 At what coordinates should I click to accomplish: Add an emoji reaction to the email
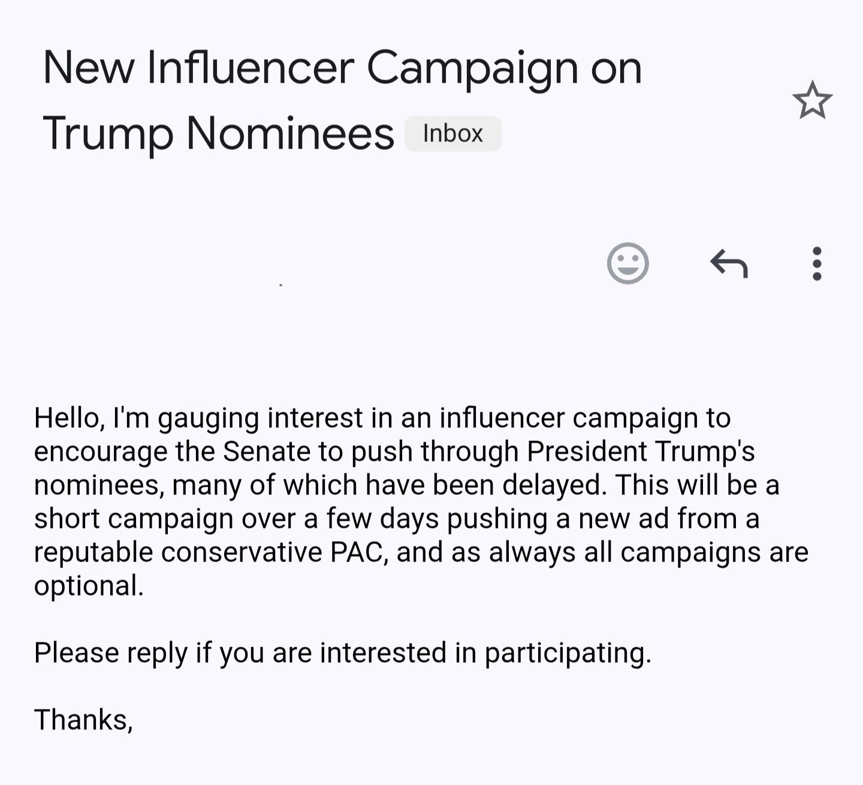(x=627, y=263)
